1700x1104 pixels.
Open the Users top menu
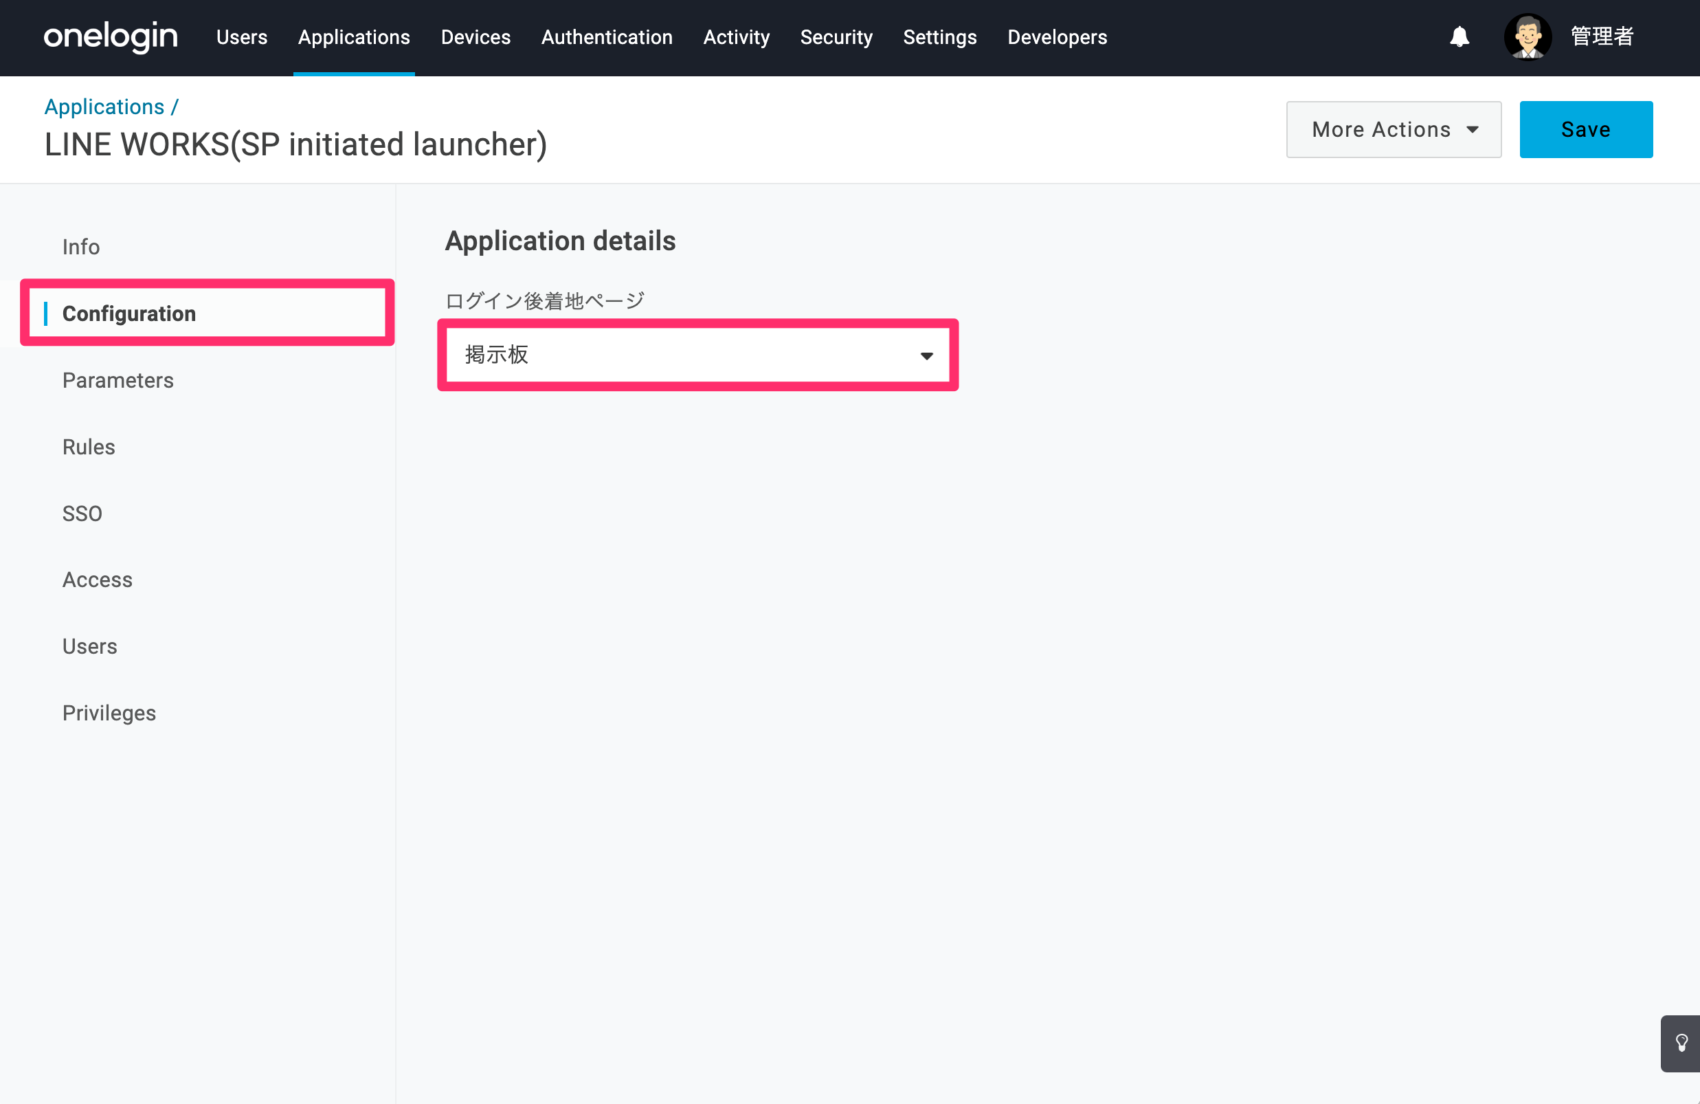[242, 37]
